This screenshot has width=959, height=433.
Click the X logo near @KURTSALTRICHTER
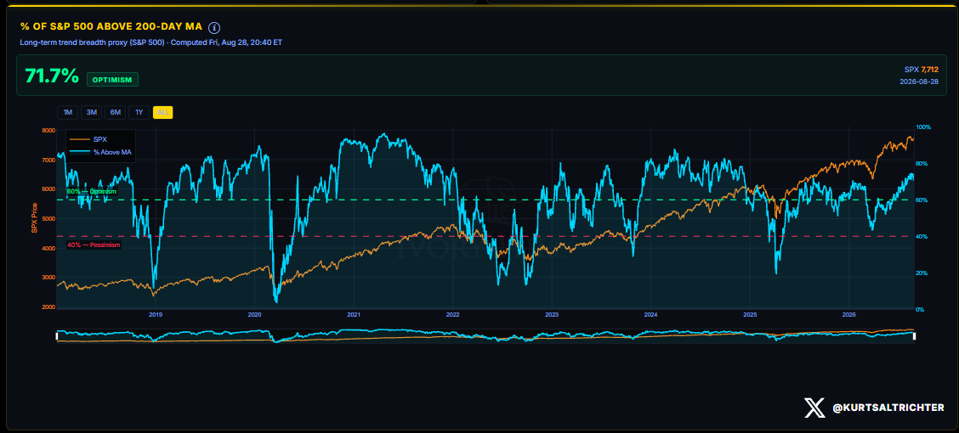pos(814,408)
